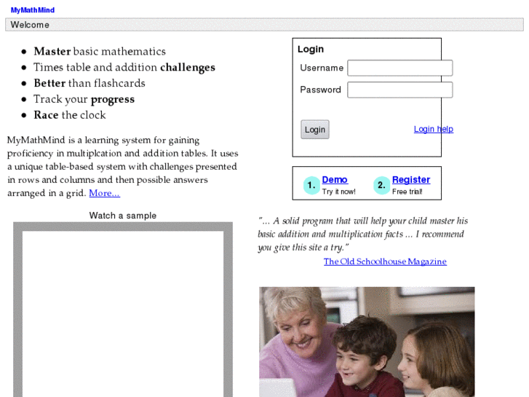
Task: Focus the Password input field
Action: [400, 90]
